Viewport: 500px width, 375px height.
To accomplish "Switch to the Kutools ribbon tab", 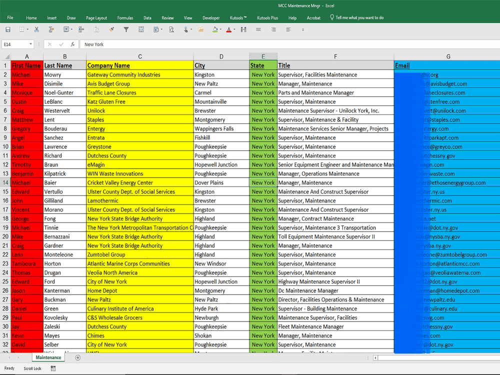I will (238, 17).
